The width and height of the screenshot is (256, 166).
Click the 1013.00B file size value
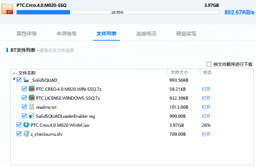[x=179, y=107]
